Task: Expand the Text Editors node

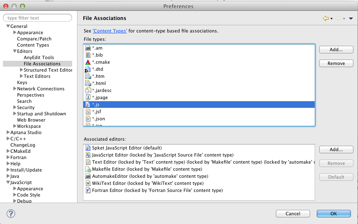Action: pos(21,76)
